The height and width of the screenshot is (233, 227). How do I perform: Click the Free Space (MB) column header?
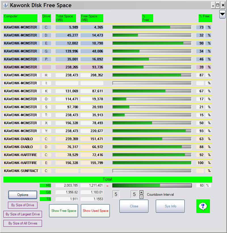(92, 18)
